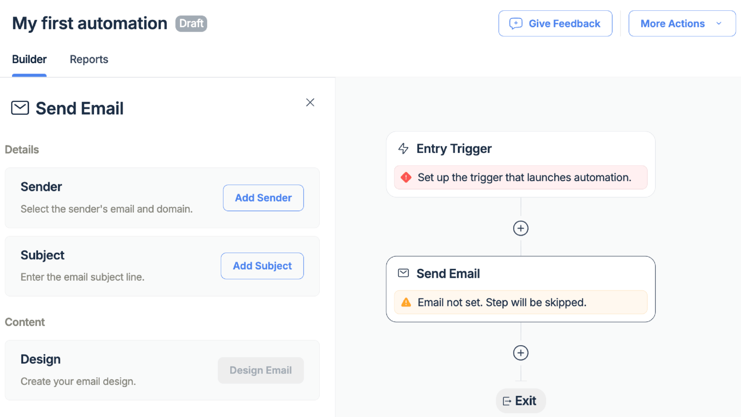This screenshot has height=417, width=741.
Task: Add a step after Send Email node
Action: (x=520, y=353)
